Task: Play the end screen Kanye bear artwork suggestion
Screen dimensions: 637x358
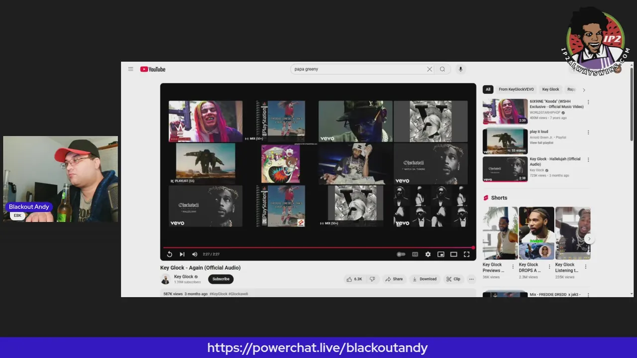Action: coord(281,164)
